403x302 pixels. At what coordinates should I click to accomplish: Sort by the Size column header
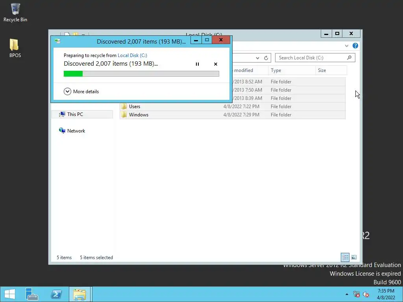tap(331, 70)
